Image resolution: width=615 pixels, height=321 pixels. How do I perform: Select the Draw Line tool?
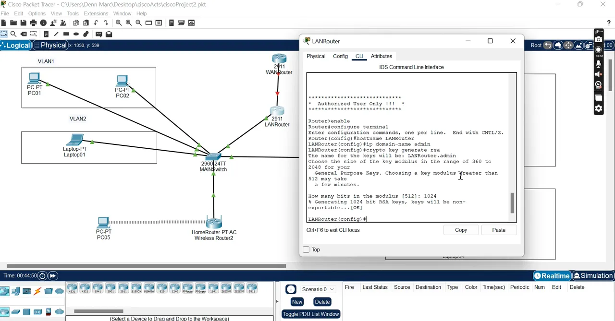click(56, 34)
